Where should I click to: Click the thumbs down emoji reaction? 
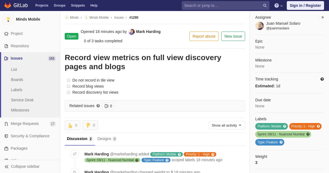90,125
